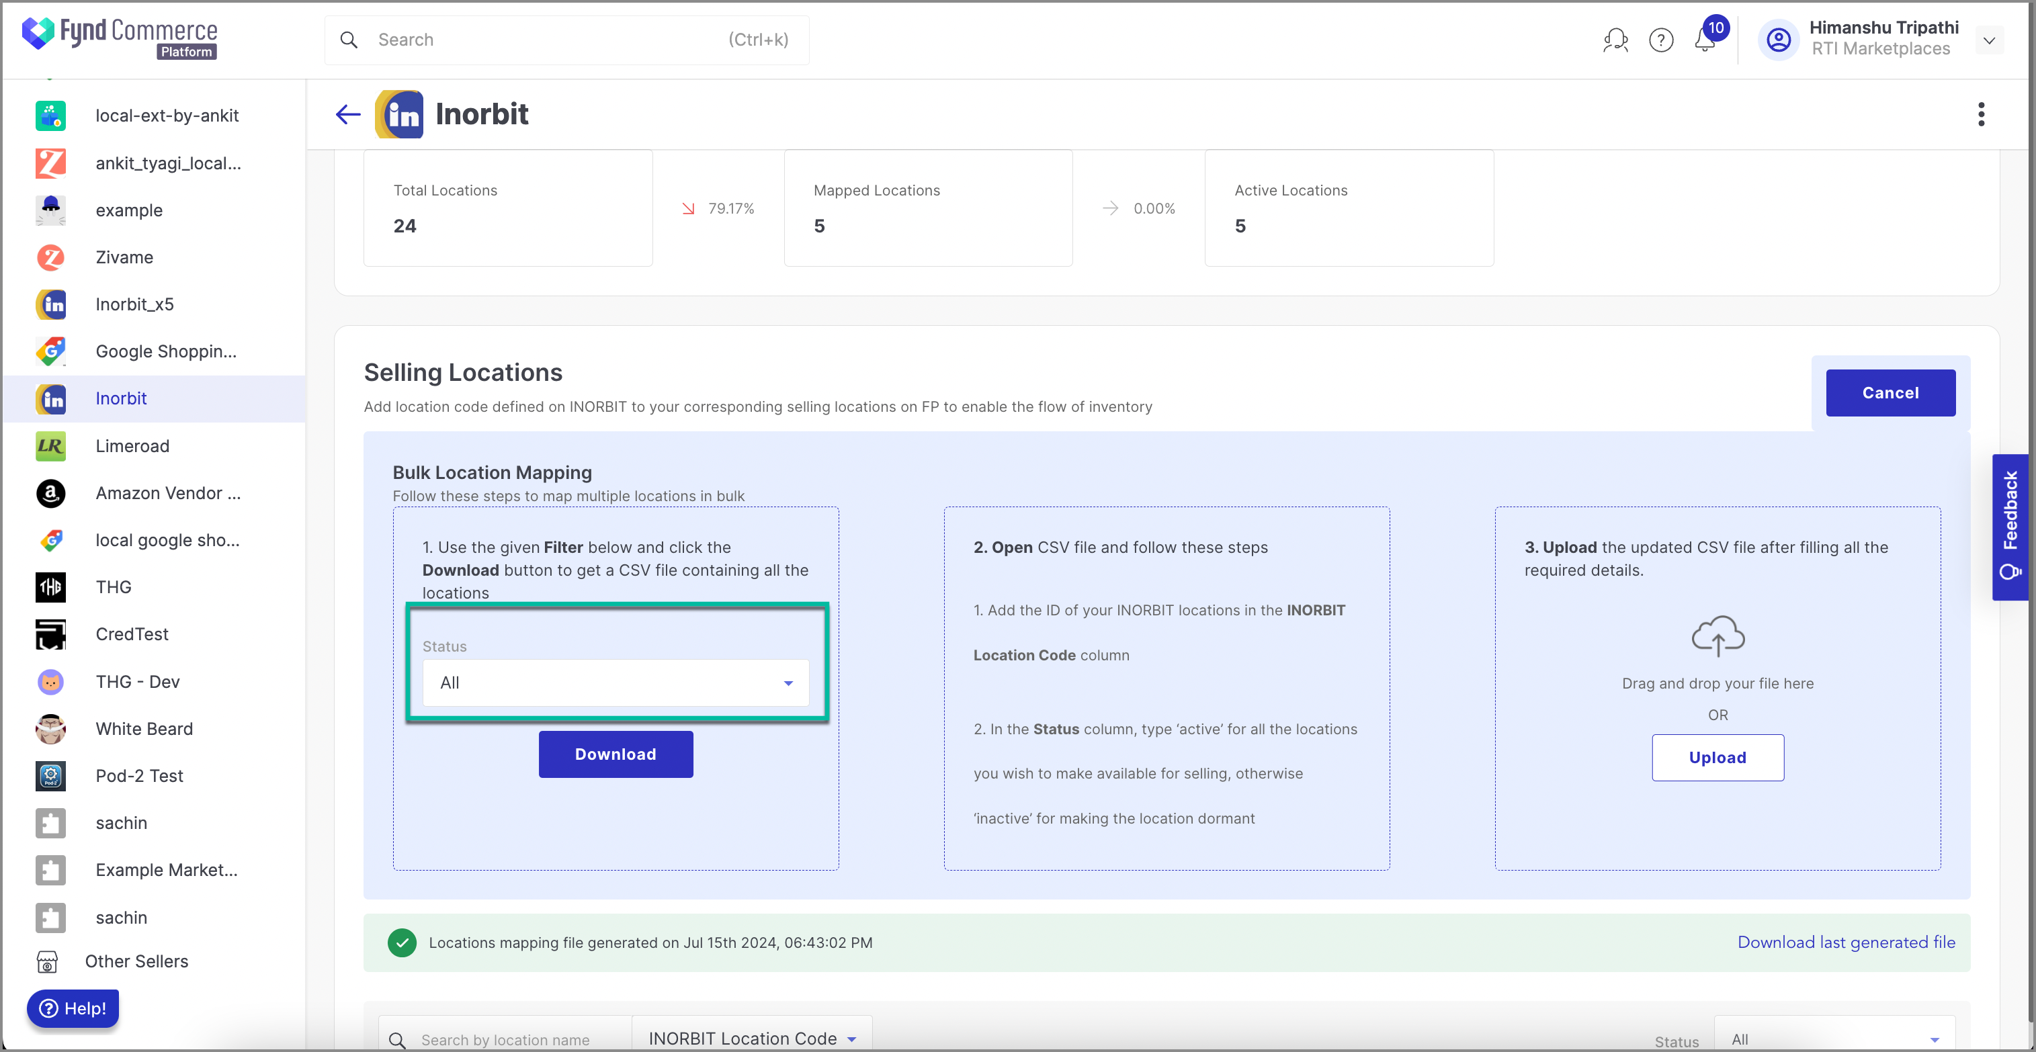
Task: Open the notifications bell with badge 10
Action: click(1705, 40)
